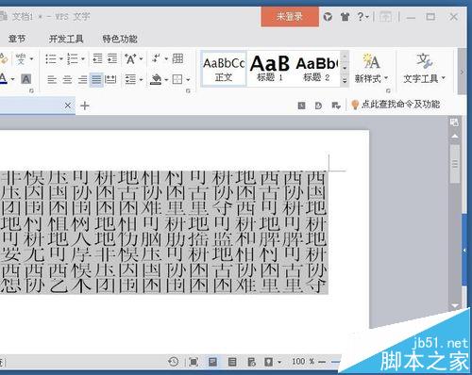Open numbering style dropdown arrow
Image resolution: width=472 pixels, height=375 pixels.
83,58
